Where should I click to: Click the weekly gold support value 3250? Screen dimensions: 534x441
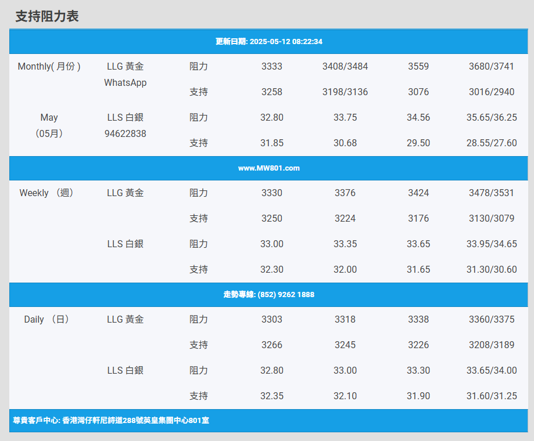(272, 218)
